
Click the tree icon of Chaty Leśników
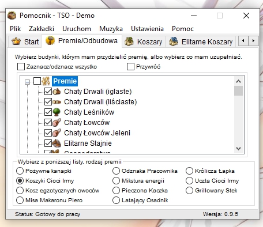pyautogui.click(x=57, y=112)
